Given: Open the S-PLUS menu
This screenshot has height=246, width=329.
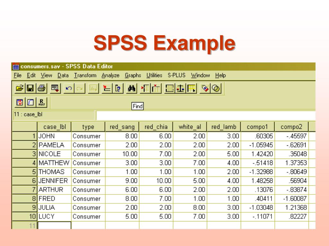Looking at the screenshot, I should click(x=176, y=75).
